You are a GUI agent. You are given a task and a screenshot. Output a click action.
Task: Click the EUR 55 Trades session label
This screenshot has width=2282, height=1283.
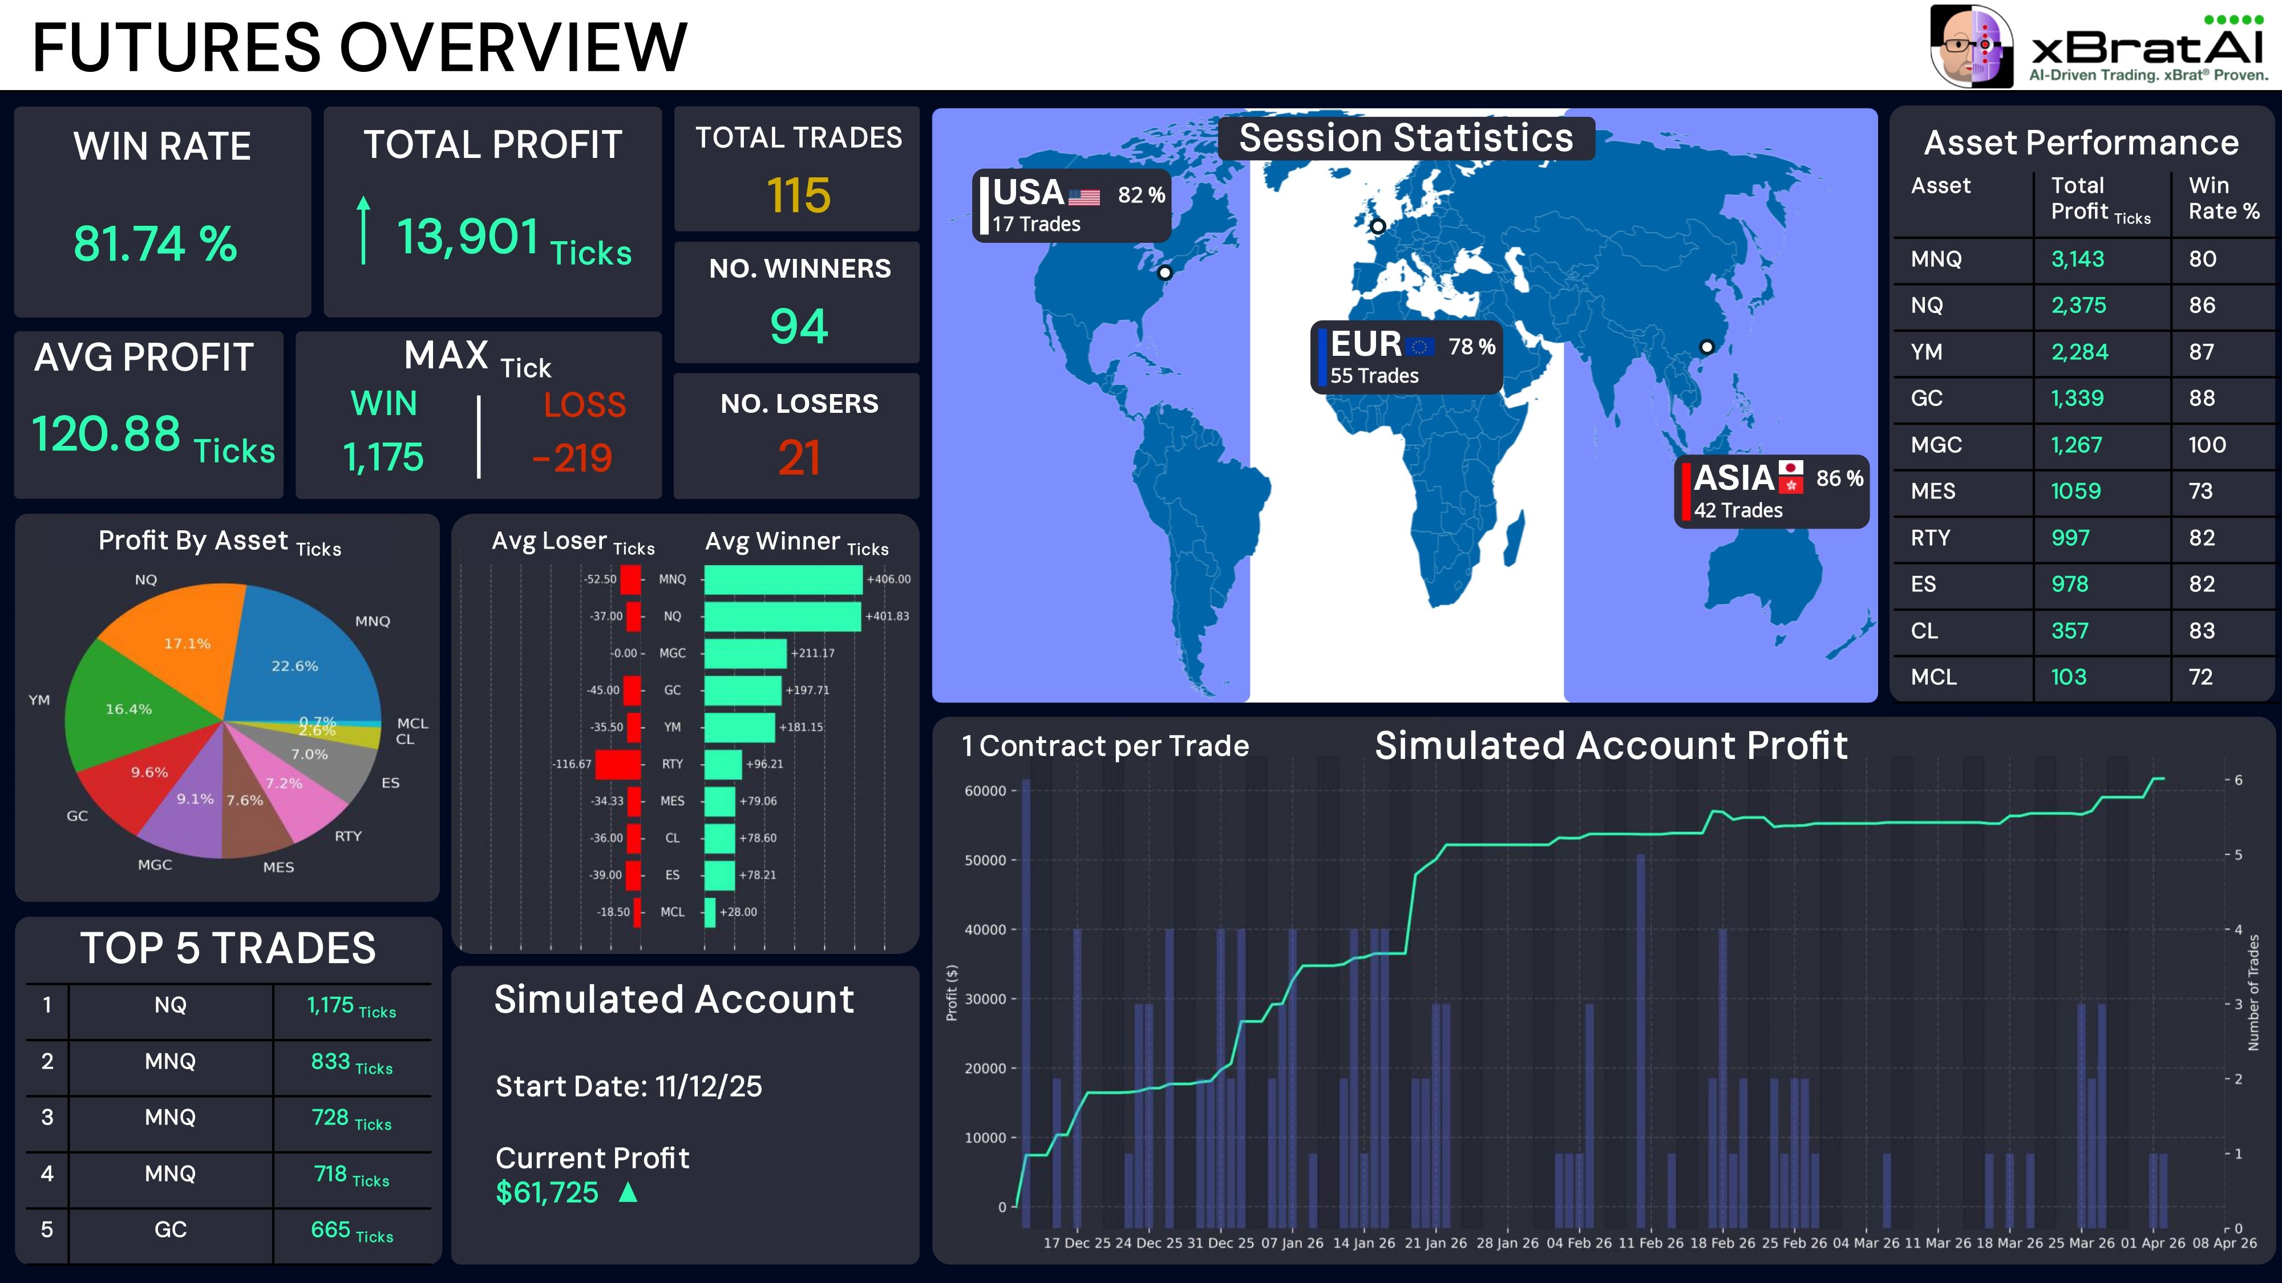coord(1407,357)
